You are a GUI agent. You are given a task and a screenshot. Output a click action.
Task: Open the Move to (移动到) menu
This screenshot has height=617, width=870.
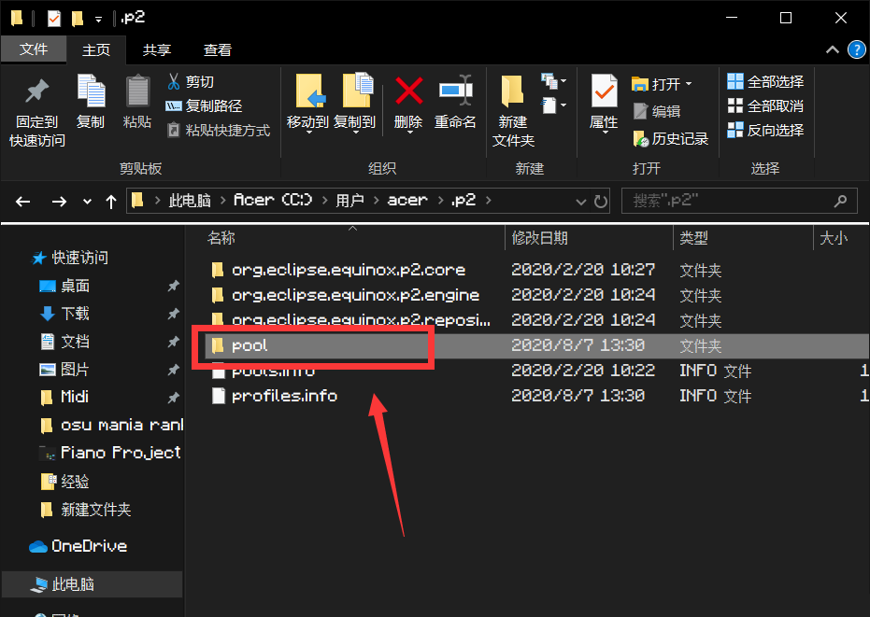point(308,104)
